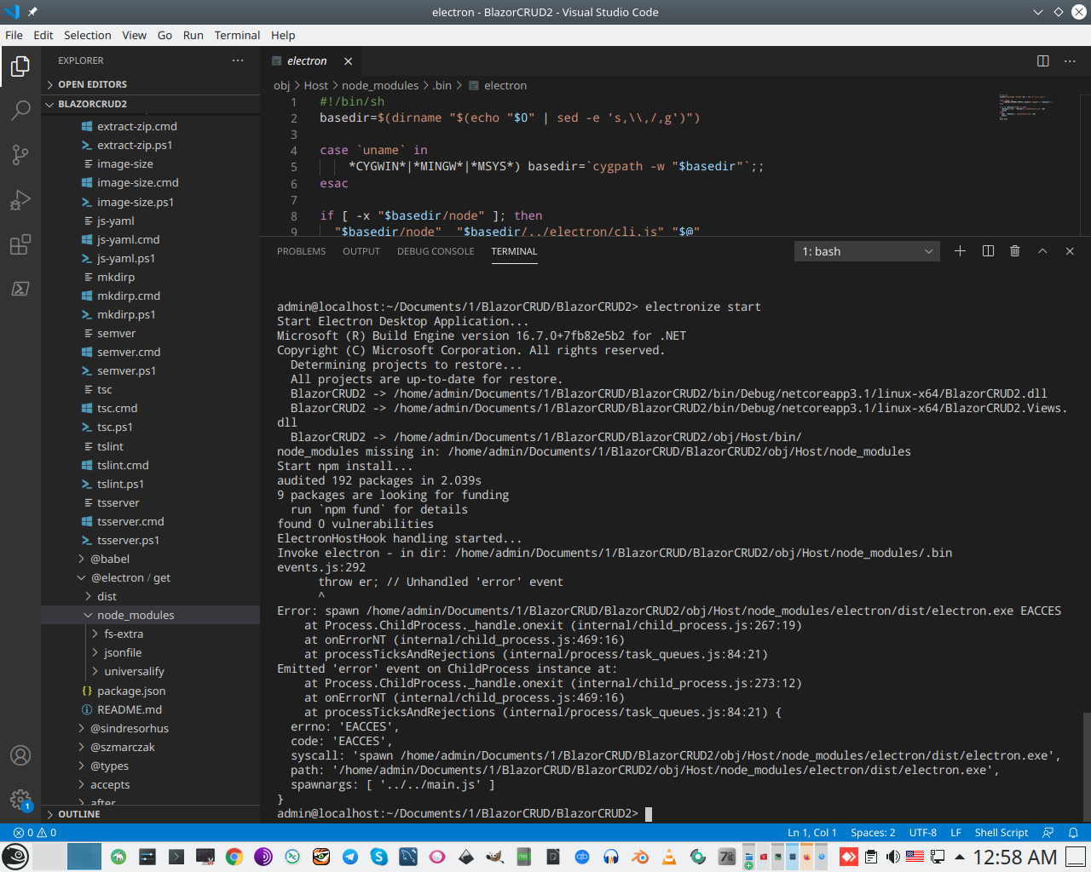Open the Run and Debug view
1091x872 pixels.
point(20,200)
